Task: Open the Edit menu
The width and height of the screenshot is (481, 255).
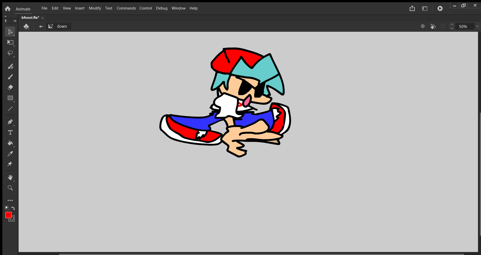Action: click(x=55, y=8)
